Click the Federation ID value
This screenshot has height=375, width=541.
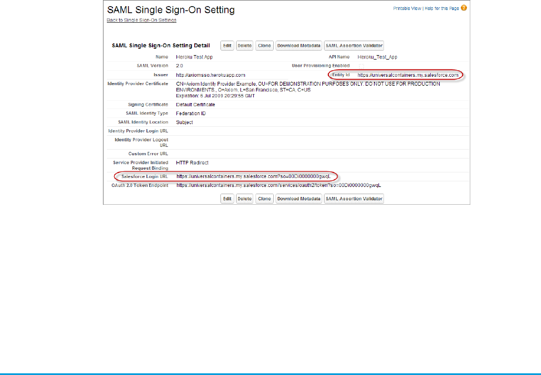tap(191, 114)
